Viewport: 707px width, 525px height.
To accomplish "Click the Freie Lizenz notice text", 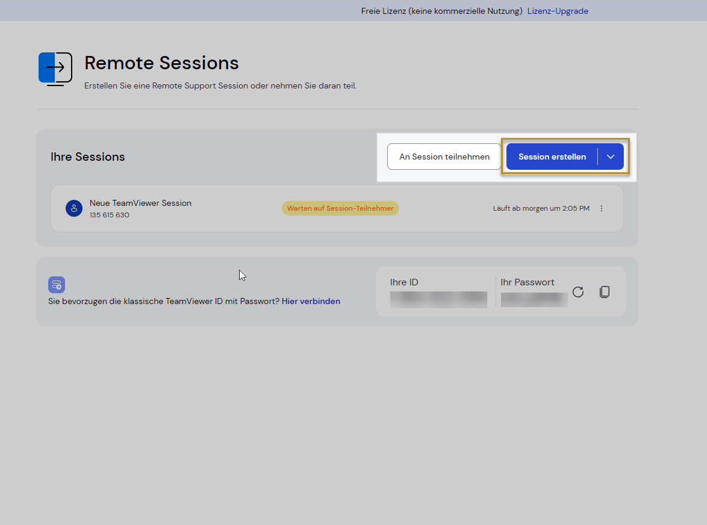I will pyautogui.click(x=442, y=11).
